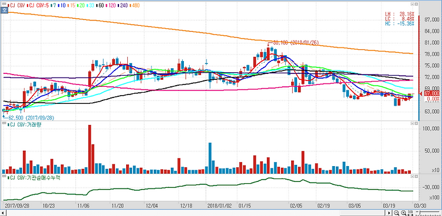Click the 11/20 date on the time axis
Screen dimensions: 442x216
tap(118, 205)
